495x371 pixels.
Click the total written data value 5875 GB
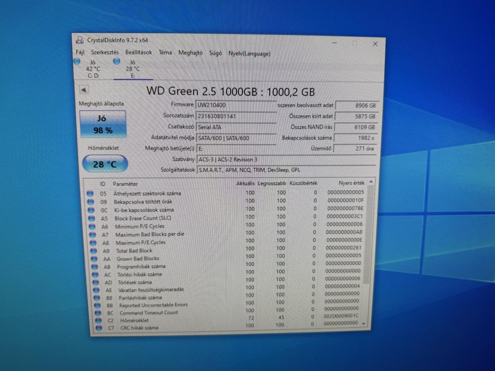coord(356,117)
